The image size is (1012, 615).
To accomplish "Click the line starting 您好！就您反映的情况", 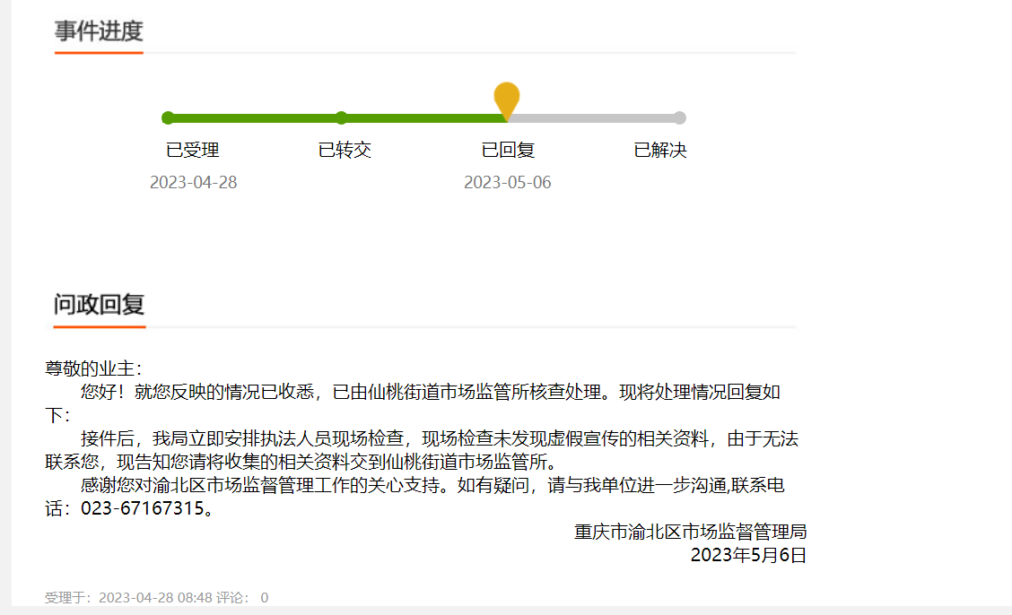I will pos(431,392).
